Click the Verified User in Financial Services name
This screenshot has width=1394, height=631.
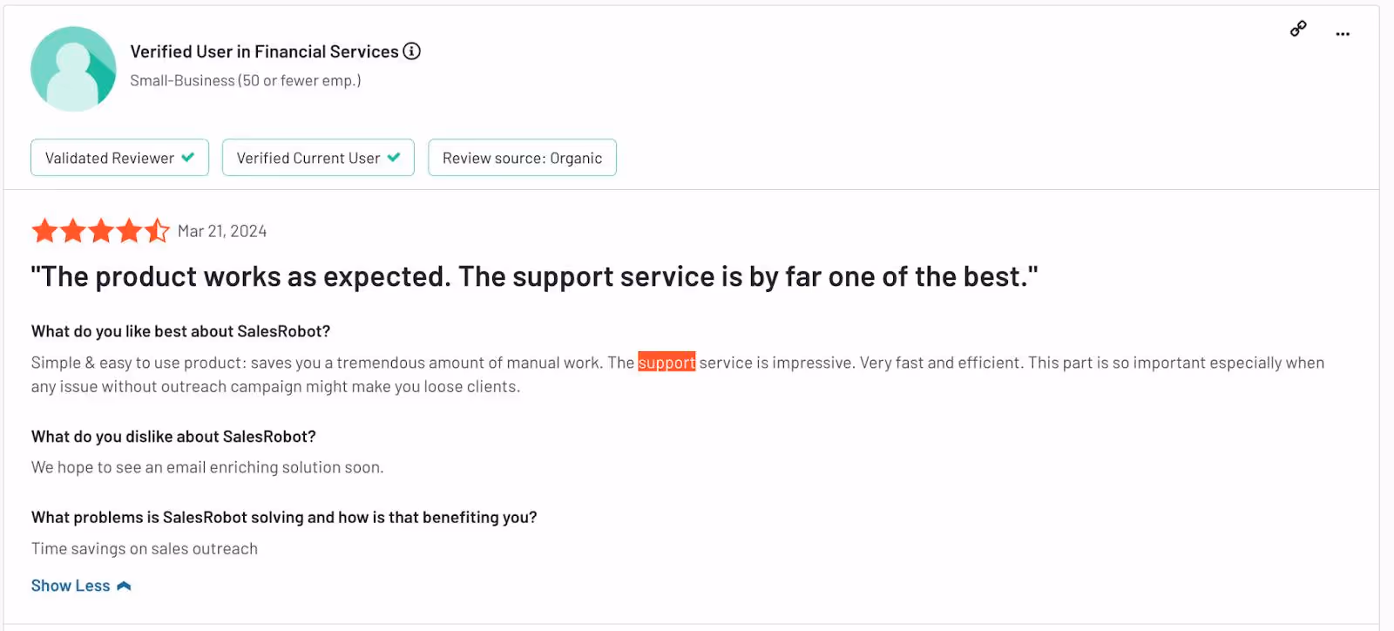point(263,51)
